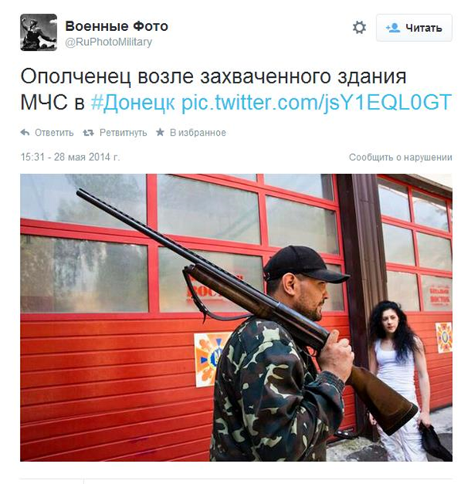
Task: Open the Военные Фото profile name link
Action: click(117, 26)
